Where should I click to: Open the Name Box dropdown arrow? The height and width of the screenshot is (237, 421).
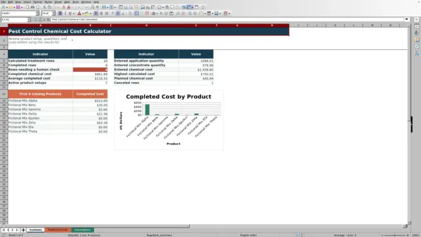click(x=29, y=19)
